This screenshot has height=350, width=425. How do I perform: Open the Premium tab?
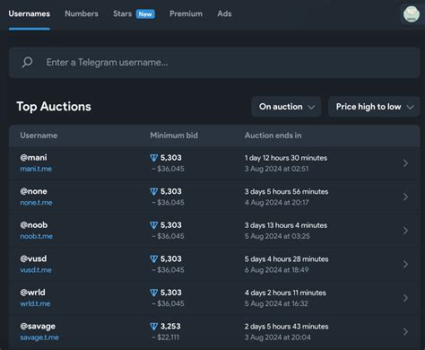pyautogui.click(x=186, y=13)
